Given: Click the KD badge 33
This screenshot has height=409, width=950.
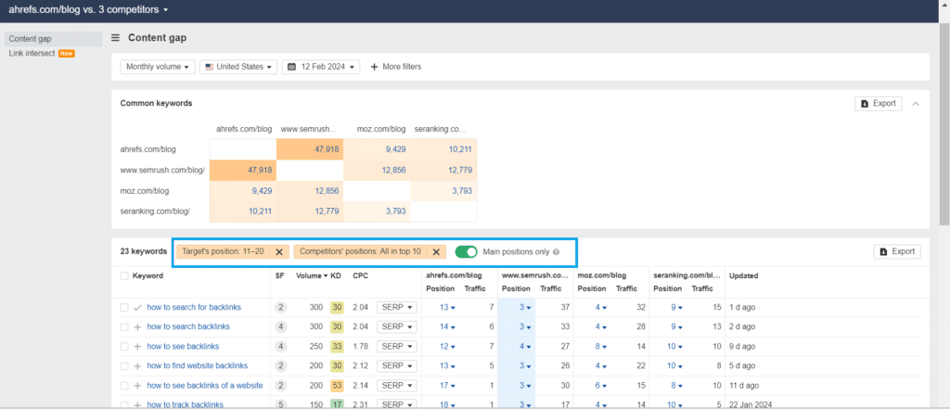Looking at the screenshot, I should click(337, 347).
